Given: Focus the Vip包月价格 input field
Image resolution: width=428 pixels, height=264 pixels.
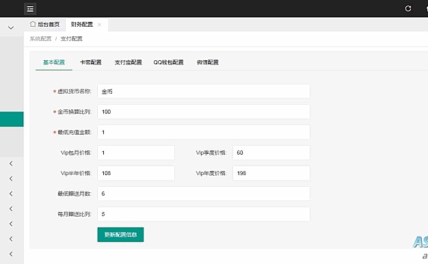Looking at the screenshot, I should [136, 153].
